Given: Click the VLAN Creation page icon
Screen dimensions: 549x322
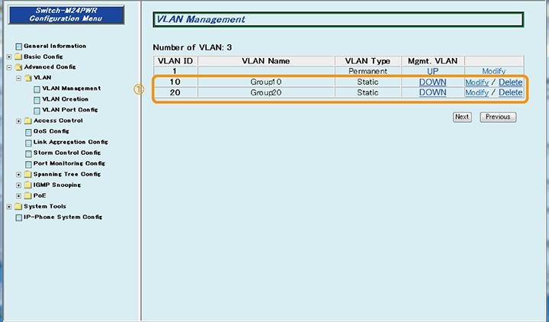Looking at the screenshot, I should (37, 99).
